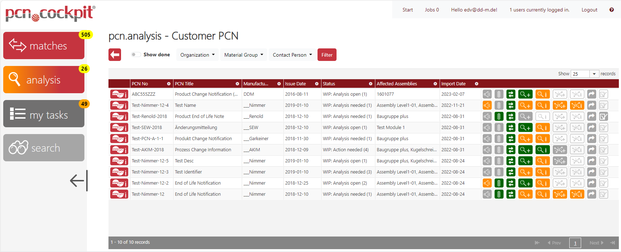The width and height of the screenshot is (621, 252).
Task: Click green magnifier-info icon in Test-AKIM-2018 row
Action: point(542,150)
